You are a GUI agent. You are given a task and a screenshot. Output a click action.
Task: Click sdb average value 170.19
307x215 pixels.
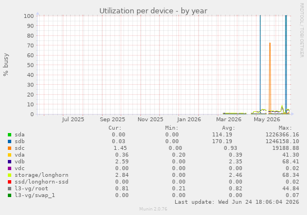click(222, 141)
